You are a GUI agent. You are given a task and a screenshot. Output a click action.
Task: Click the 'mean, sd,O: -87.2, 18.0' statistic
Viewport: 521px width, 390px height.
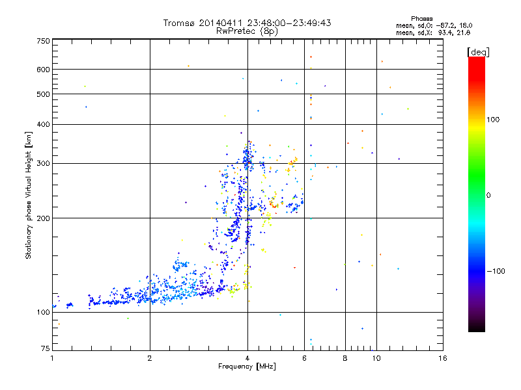pyautogui.click(x=434, y=25)
